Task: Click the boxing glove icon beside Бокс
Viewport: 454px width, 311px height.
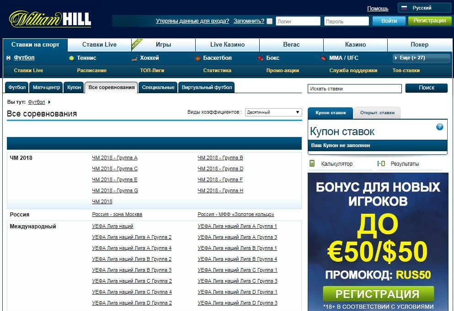Action: (261, 58)
